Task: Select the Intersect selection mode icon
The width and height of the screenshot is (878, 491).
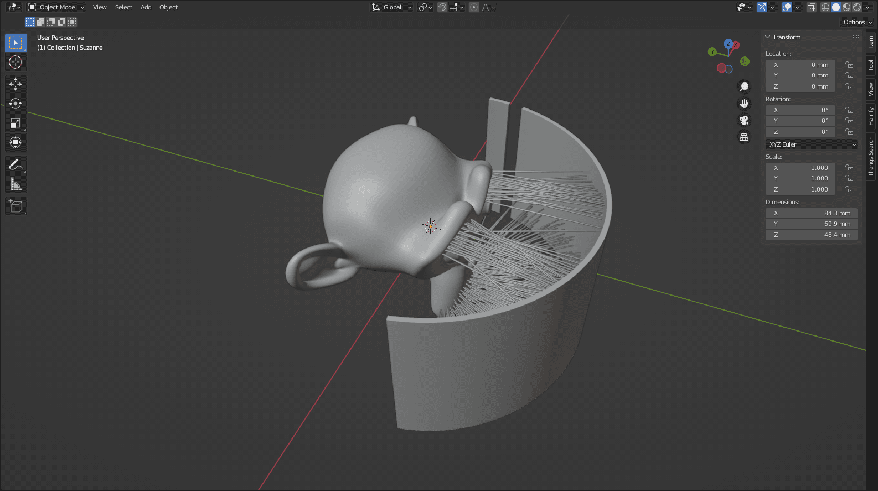Action: 72,22
